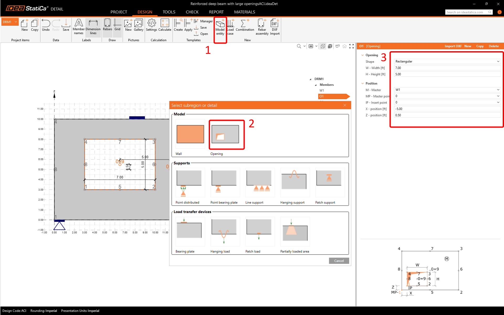
Task: Open the M - Master dropdown
Action: [x=447, y=90]
